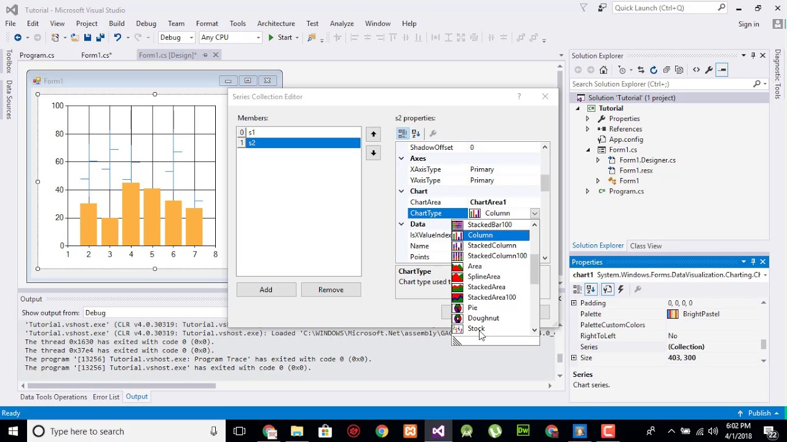This screenshot has height=442, width=787.
Task: Click Publish in the status bar
Action: click(759, 413)
